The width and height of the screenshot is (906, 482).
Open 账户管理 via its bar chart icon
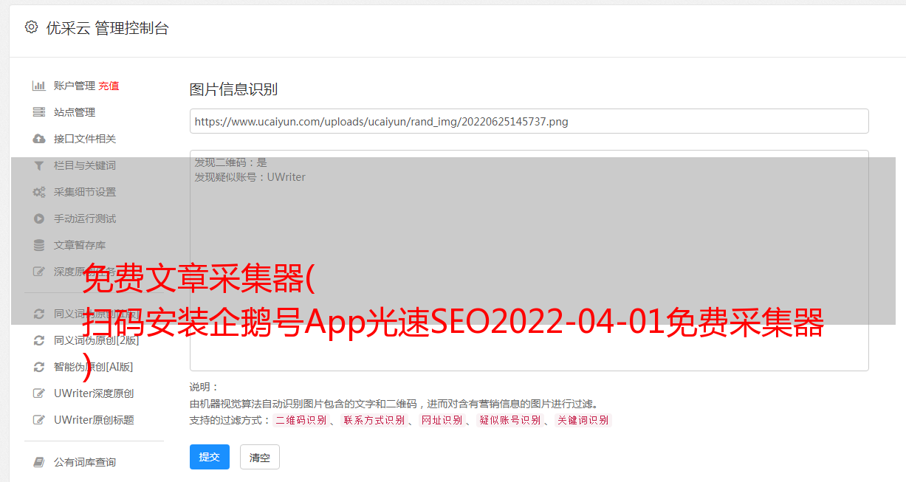point(39,86)
